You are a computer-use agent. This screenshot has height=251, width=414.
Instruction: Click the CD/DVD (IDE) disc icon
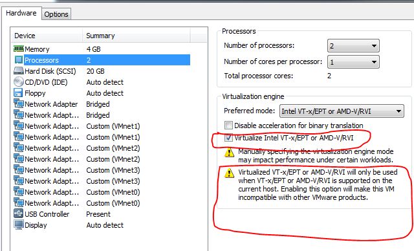tap(19, 82)
